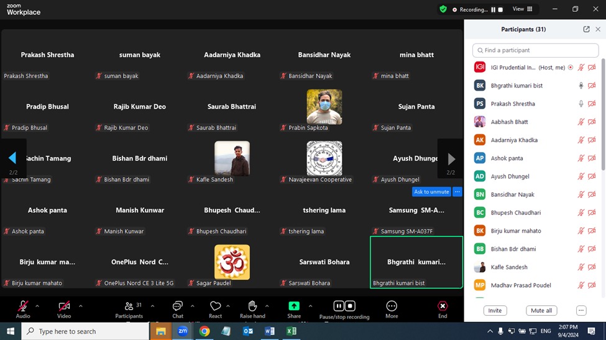Open the View layout dropdown
Image resolution: width=606 pixels, height=340 pixels.
(522, 9)
